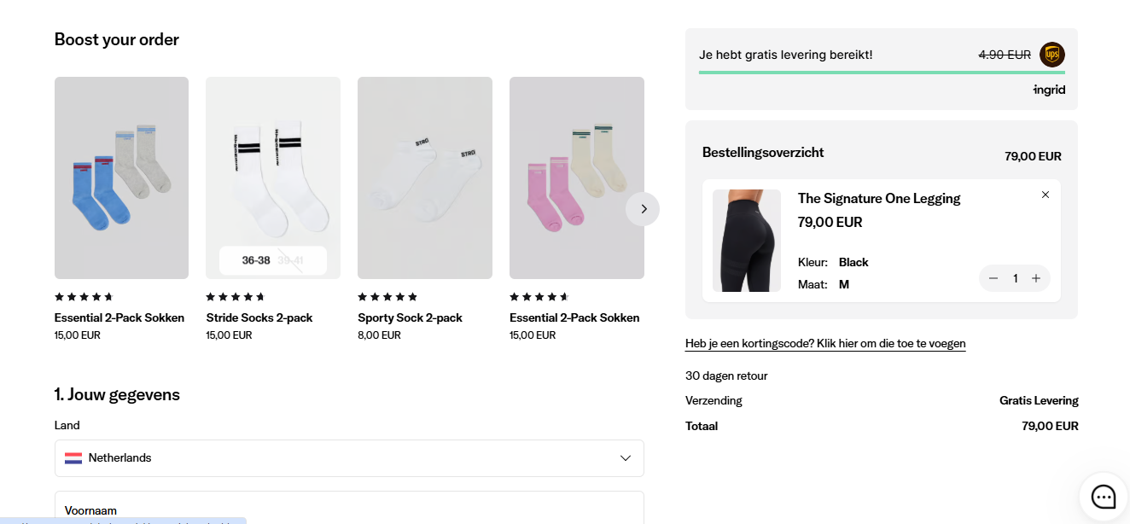This screenshot has width=1130, height=524.
Task: View the black legging product thumbnail
Action: [747, 241]
